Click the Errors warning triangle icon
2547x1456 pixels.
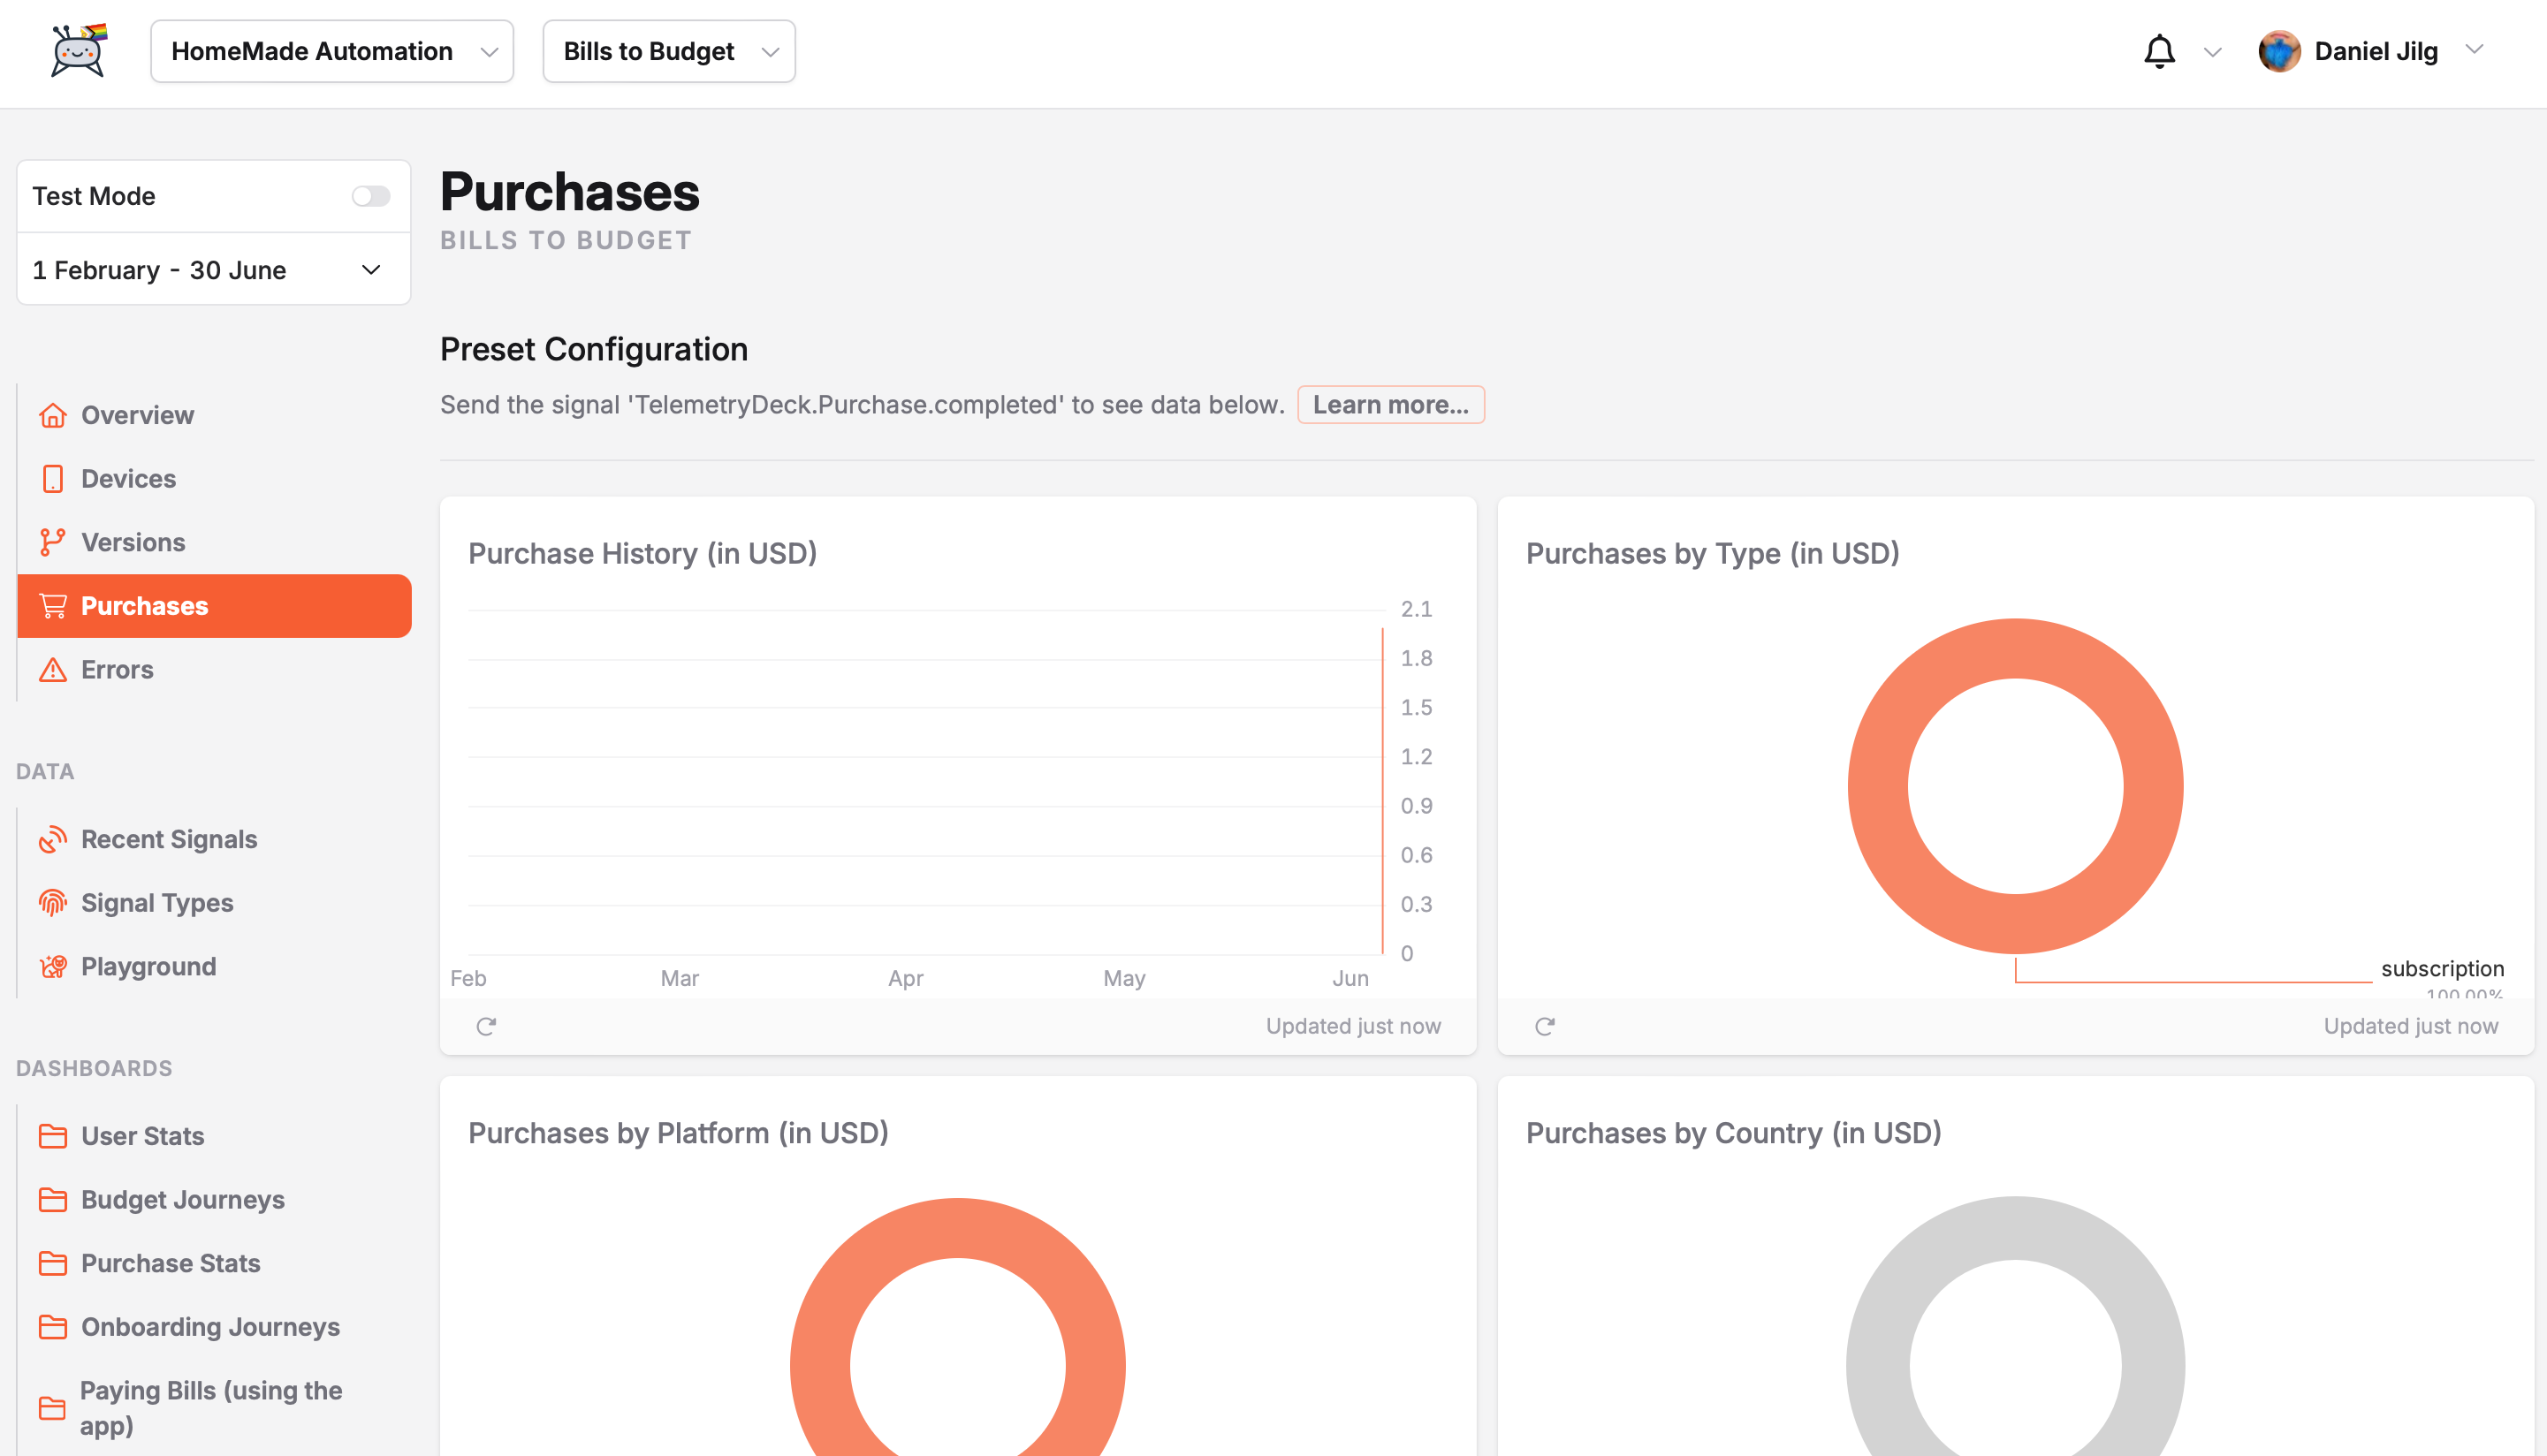(x=53, y=670)
